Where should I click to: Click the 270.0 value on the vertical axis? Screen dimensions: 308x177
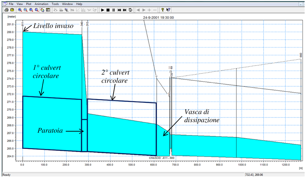(x=10, y=110)
